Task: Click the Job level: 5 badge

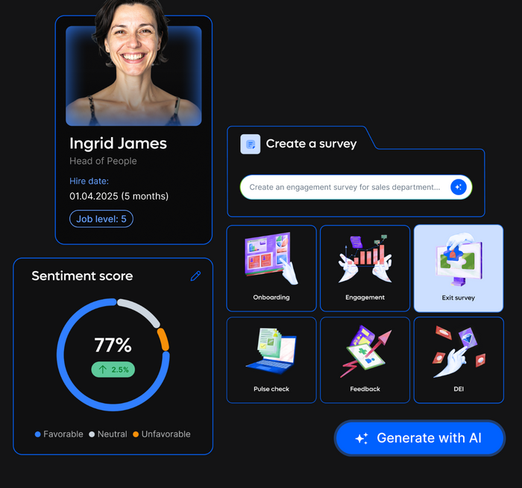Action: [101, 219]
